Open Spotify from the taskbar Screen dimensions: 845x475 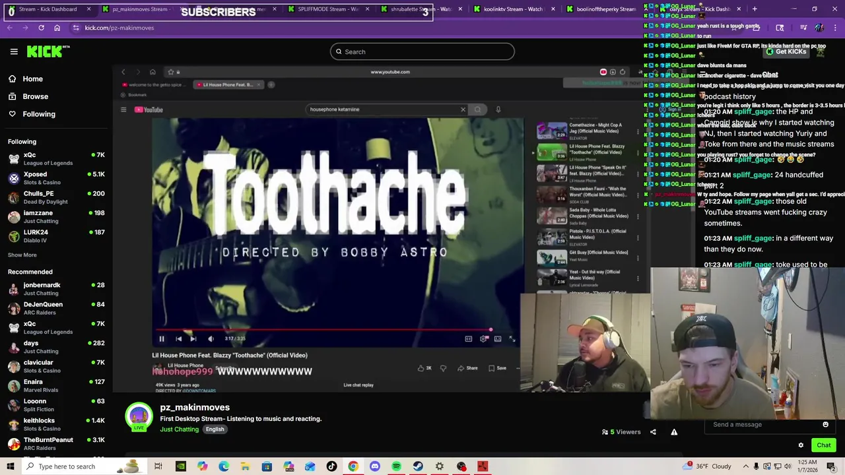click(x=396, y=466)
